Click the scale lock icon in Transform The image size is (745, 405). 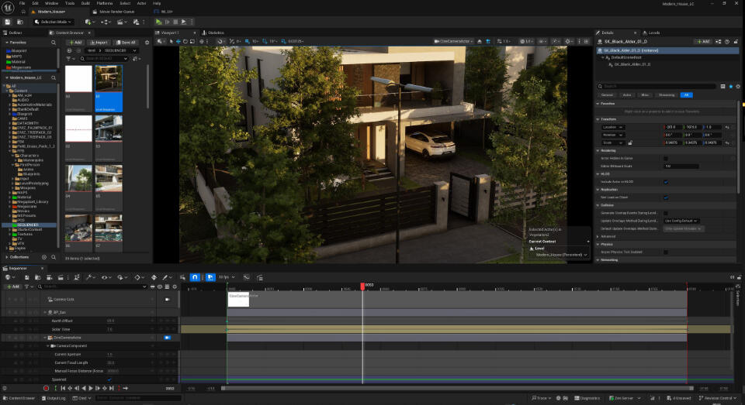pyautogui.click(x=630, y=142)
